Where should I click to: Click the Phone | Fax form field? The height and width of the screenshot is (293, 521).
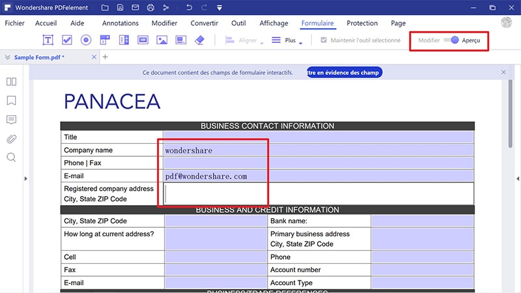pyautogui.click(x=318, y=163)
